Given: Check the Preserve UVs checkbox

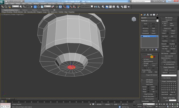Looking at the screenshot, I should tap(163, 28).
